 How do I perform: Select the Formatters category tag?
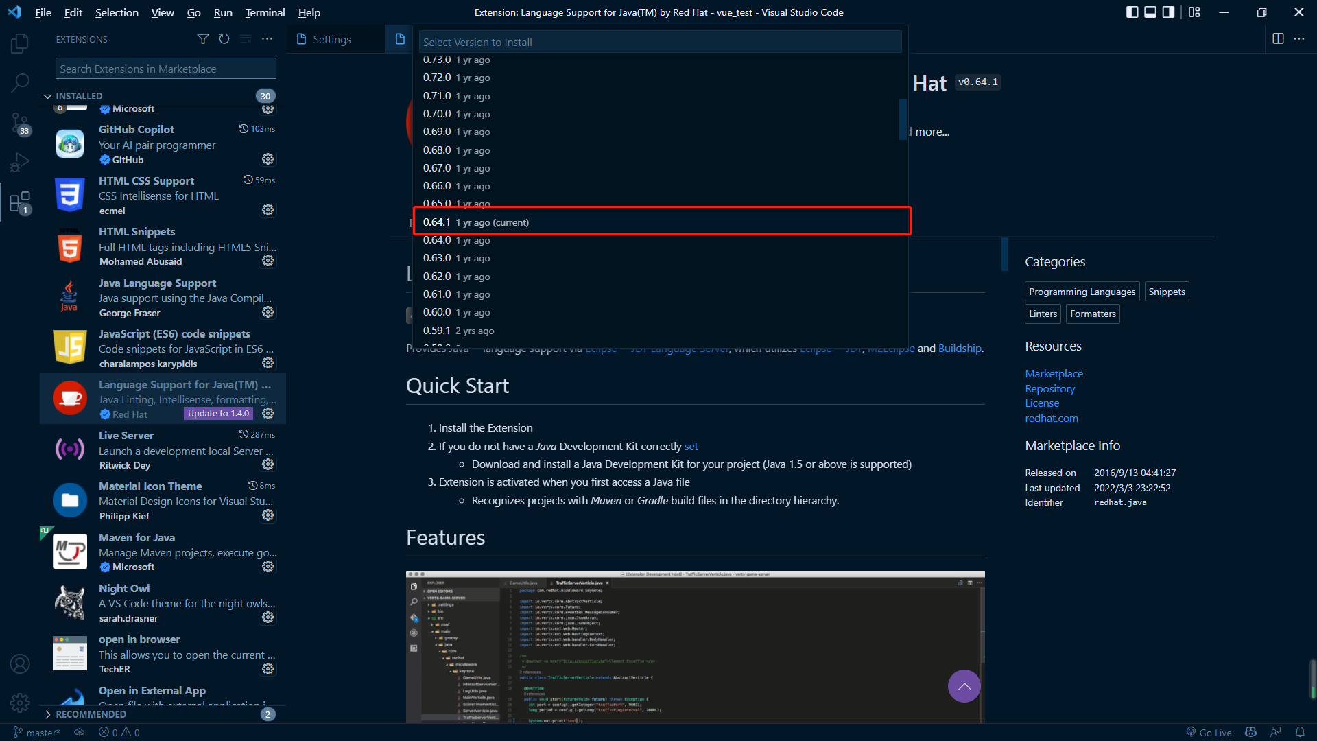click(1093, 314)
